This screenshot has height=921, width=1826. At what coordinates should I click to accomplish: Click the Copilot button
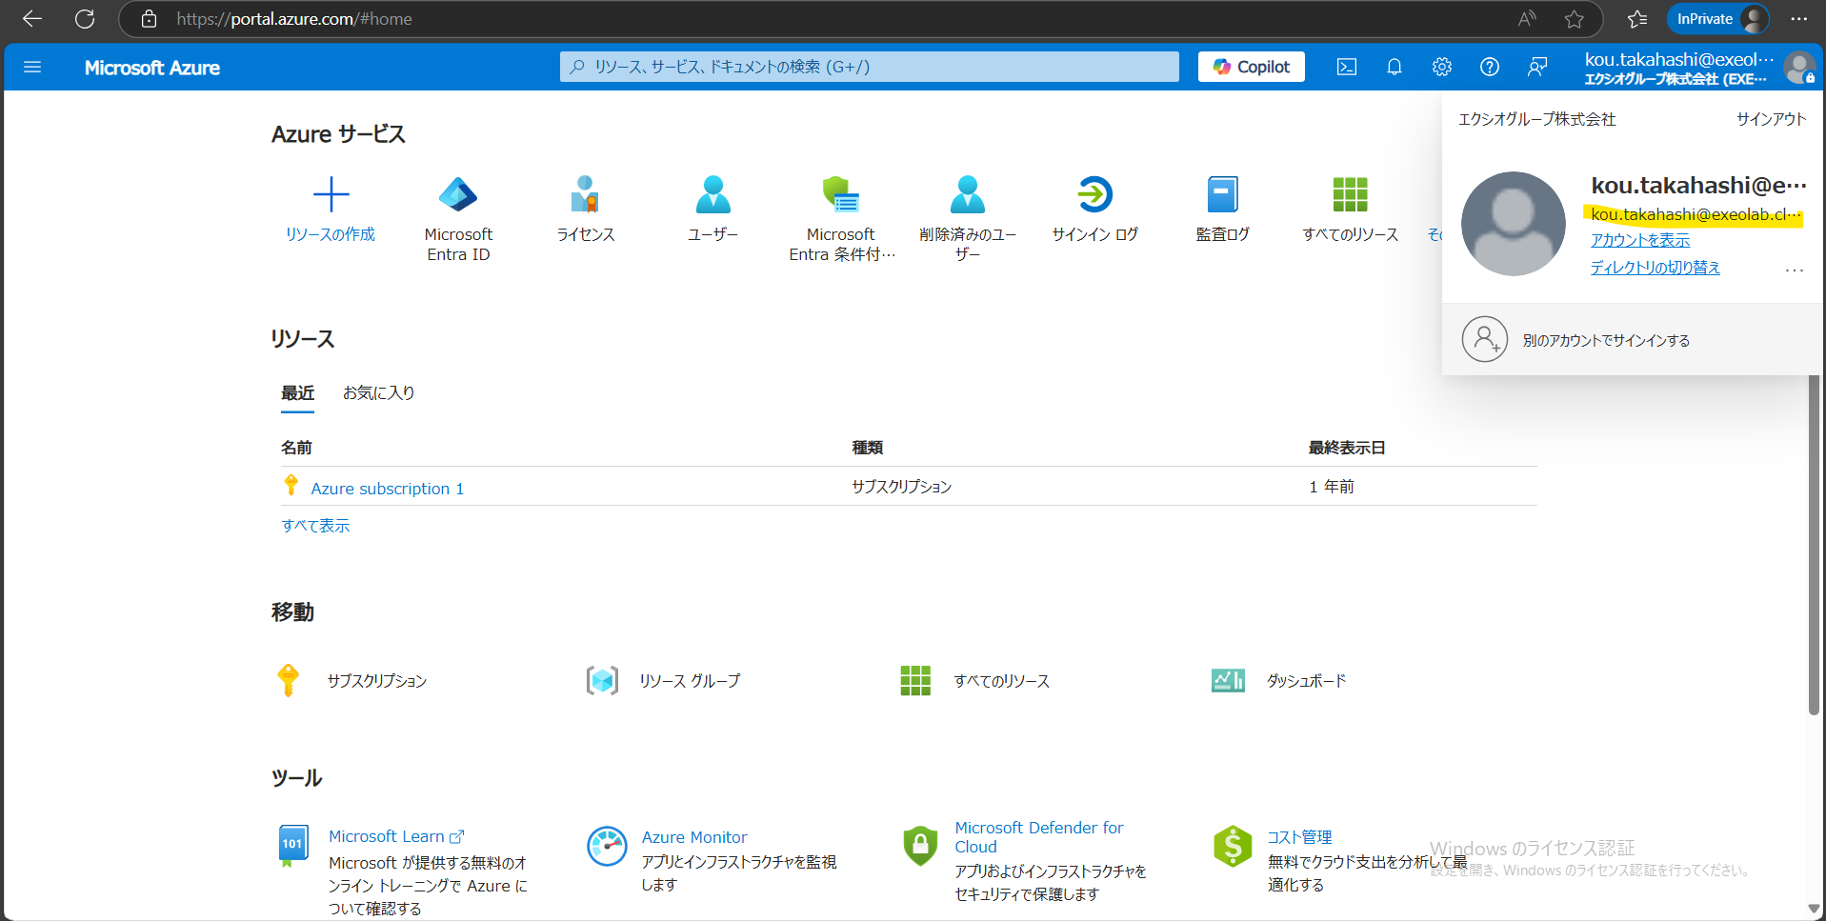tap(1251, 67)
